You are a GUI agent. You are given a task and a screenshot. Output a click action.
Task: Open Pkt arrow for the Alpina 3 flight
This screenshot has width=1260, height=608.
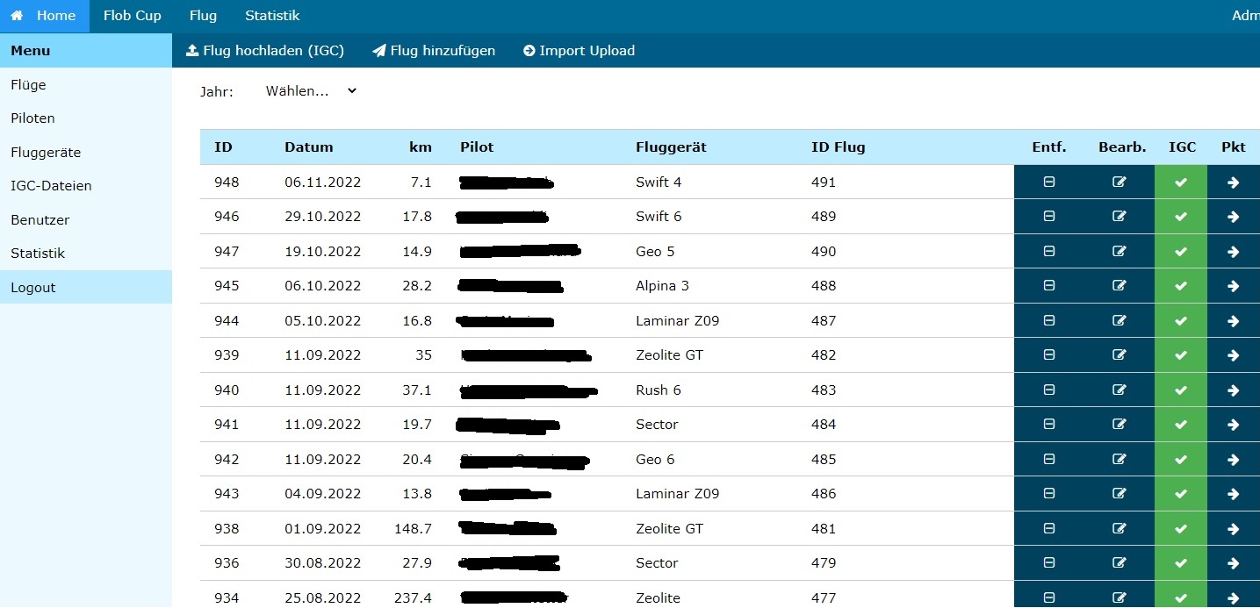pos(1234,285)
